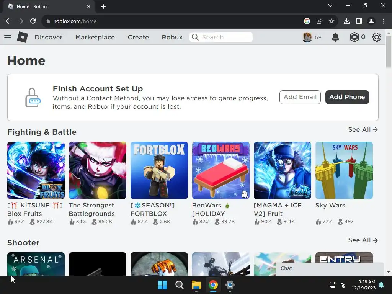Viewport: 392px width, 294px height.
Task: Focus the Roblox Search field
Action: click(221, 37)
